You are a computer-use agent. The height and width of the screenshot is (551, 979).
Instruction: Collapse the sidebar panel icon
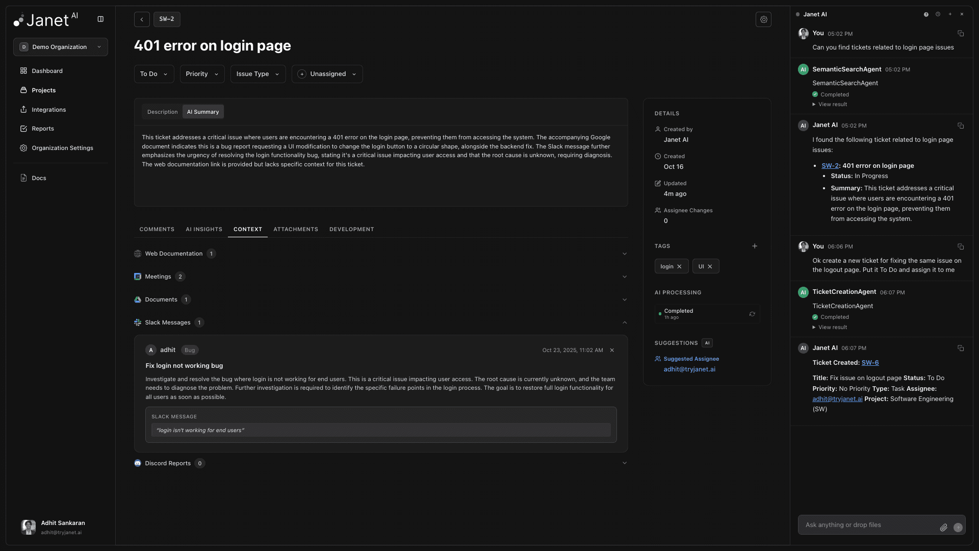(x=100, y=19)
